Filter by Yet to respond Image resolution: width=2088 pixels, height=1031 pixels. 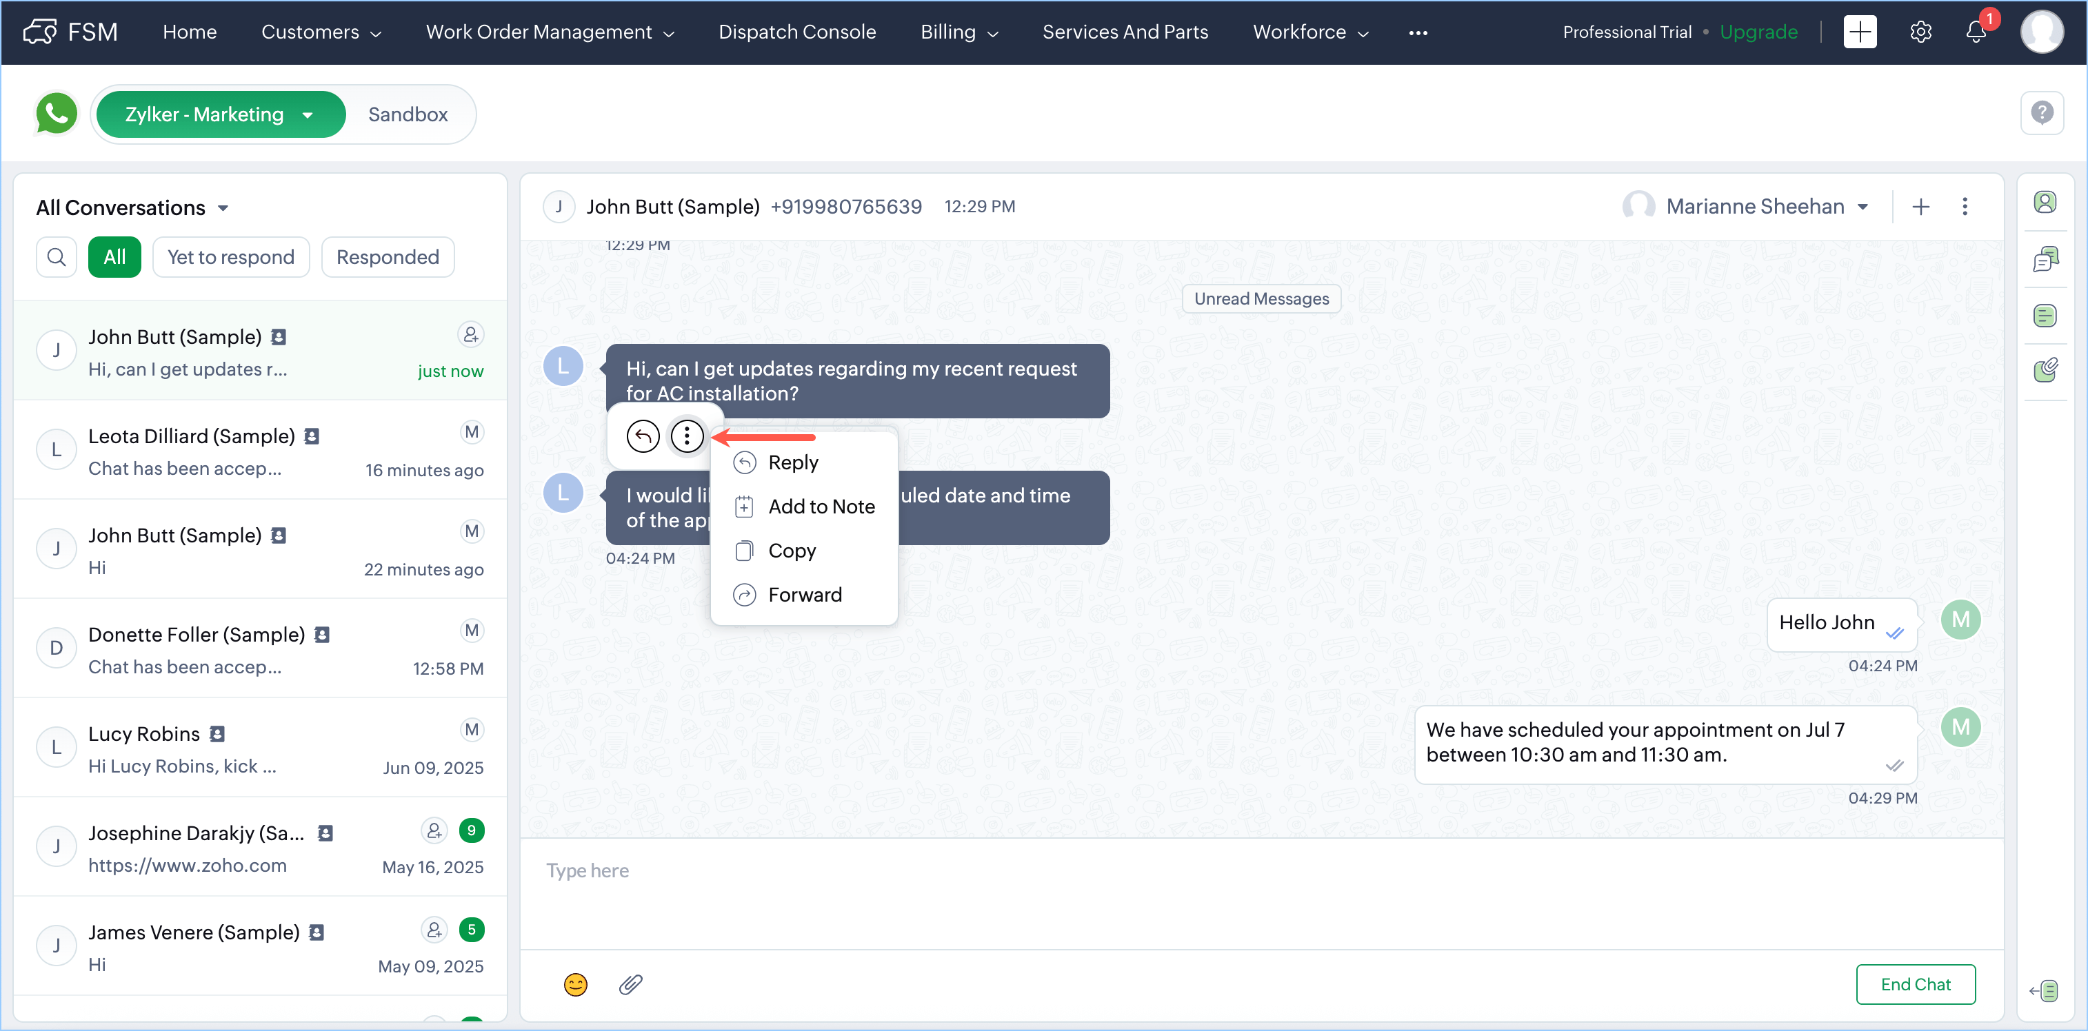tap(231, 257)
